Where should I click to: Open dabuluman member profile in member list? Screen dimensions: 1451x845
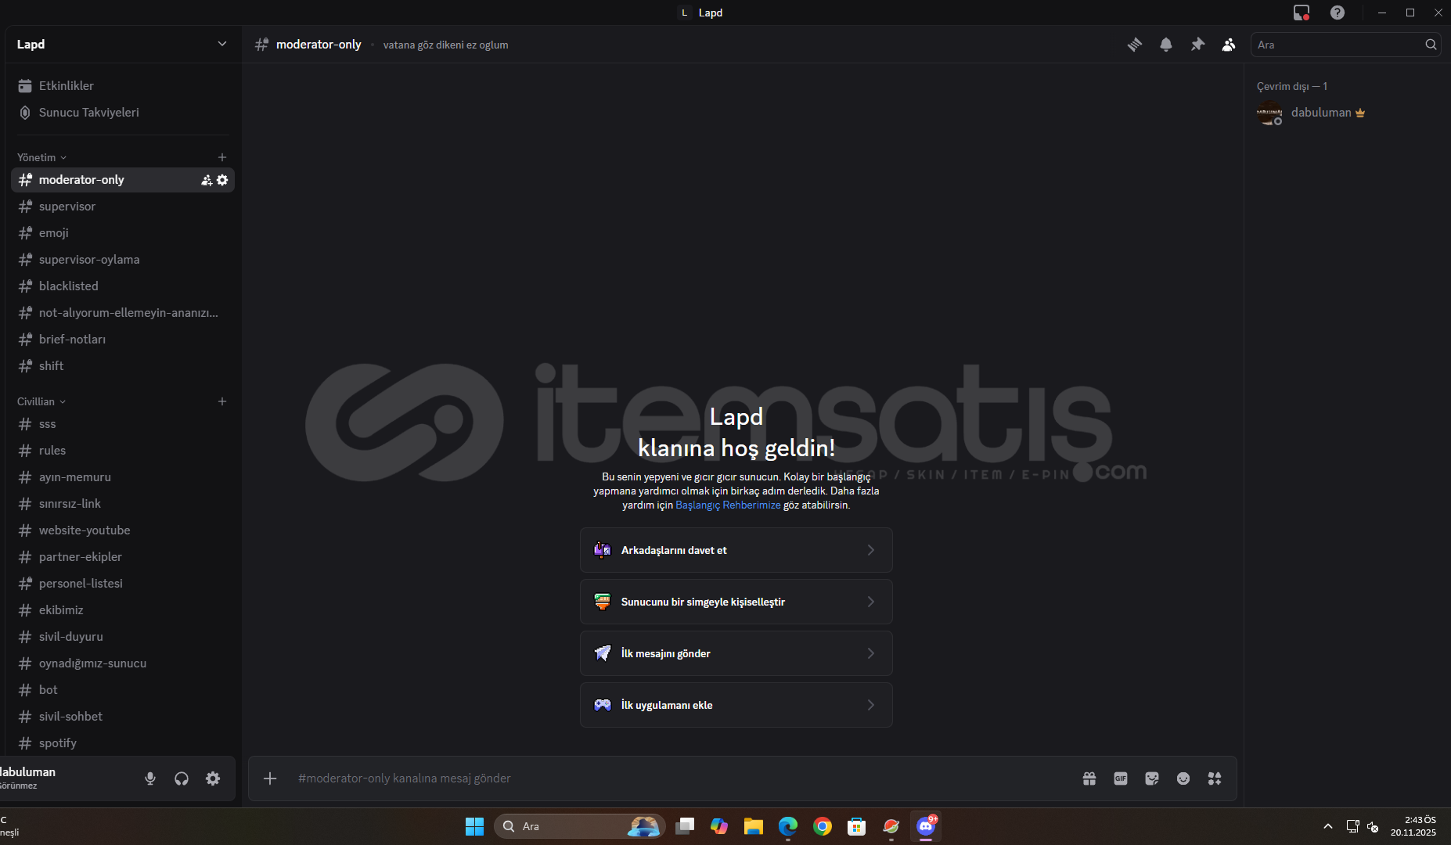tap(1345, 113)
